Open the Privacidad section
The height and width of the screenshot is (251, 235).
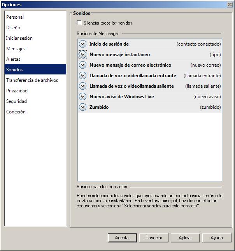click(x=17, y=91)
